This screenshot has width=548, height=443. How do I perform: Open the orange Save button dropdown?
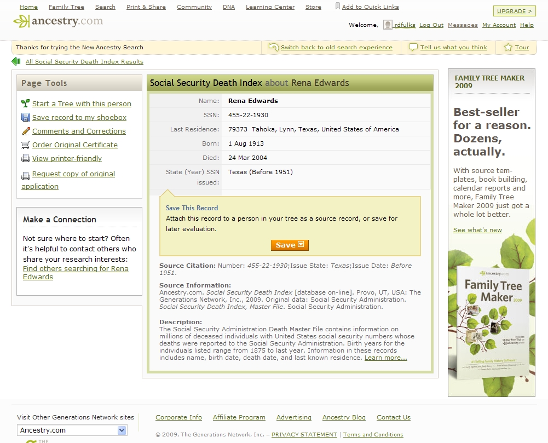301,245
